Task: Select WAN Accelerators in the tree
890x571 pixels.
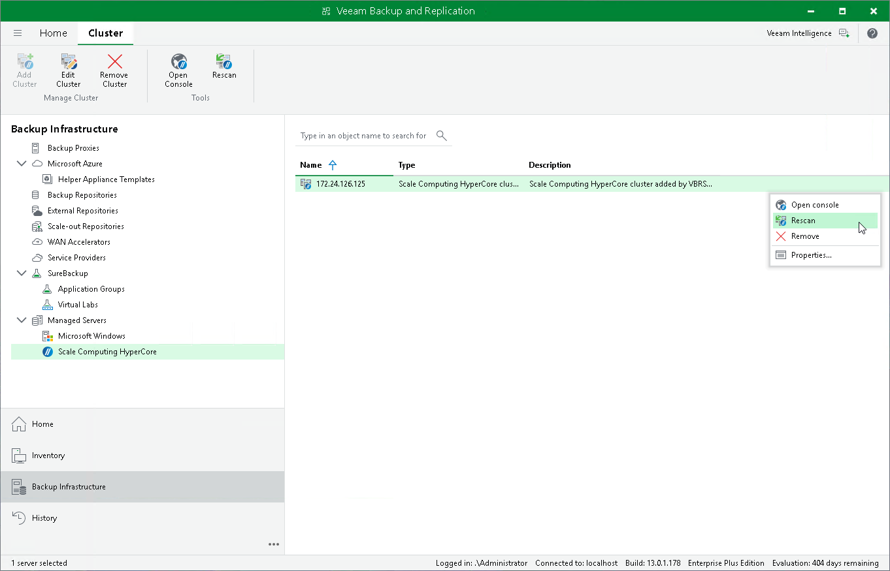Action: [79, 242]
